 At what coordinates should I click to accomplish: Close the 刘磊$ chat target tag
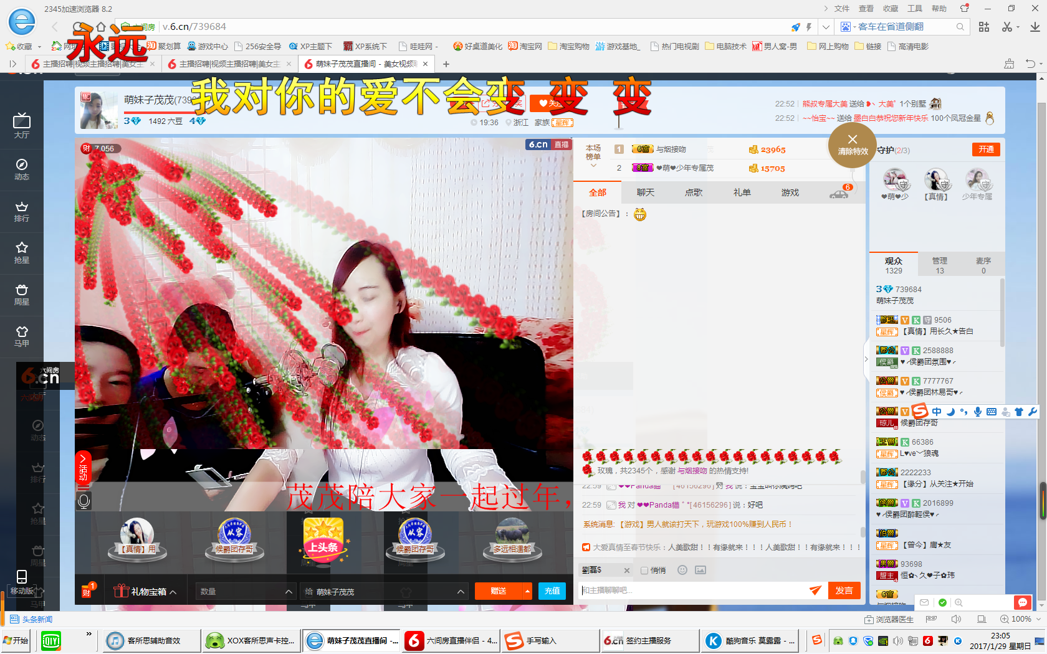coord(627,571)
